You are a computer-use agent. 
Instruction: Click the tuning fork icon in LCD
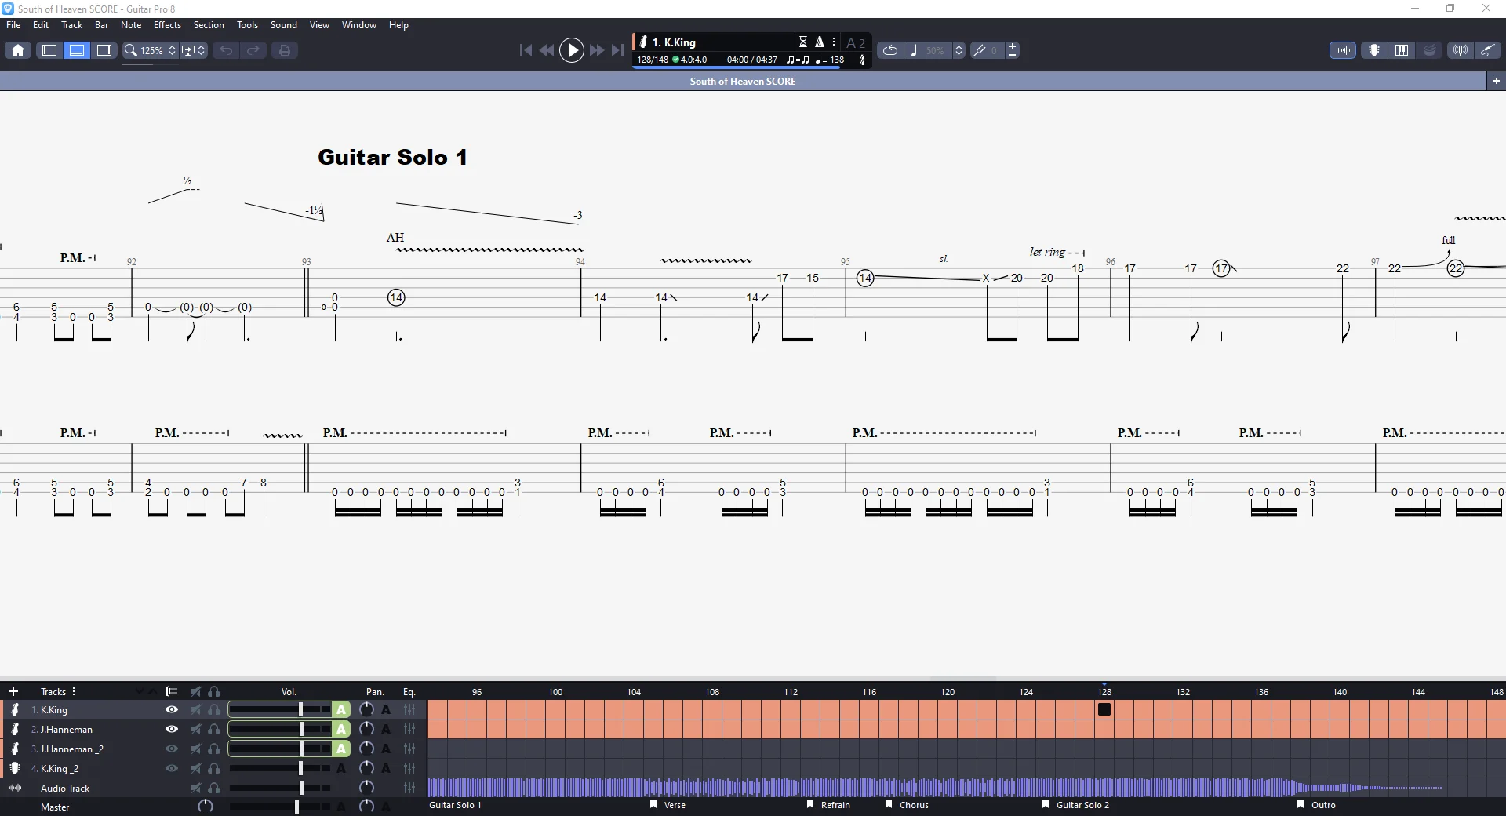click(x=862, y=60)
